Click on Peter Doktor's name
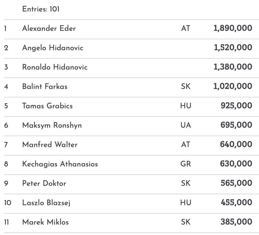Screen dimensions: 259x235 [44, 183]
